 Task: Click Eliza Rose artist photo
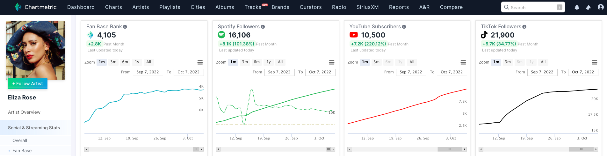pos(36,50)
